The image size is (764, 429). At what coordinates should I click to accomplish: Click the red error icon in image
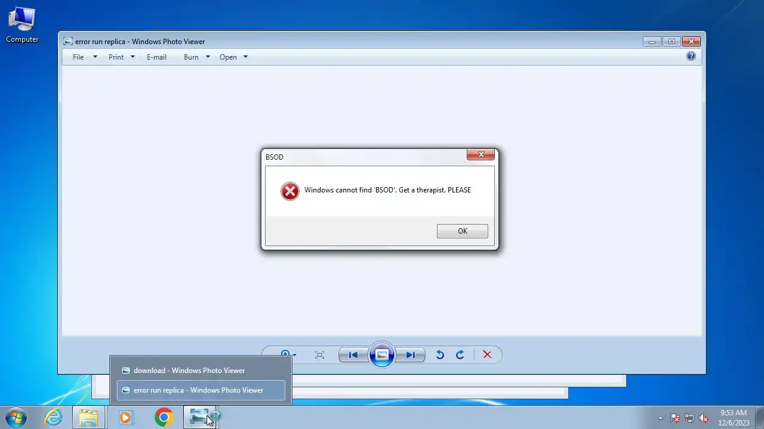point(290,191)
